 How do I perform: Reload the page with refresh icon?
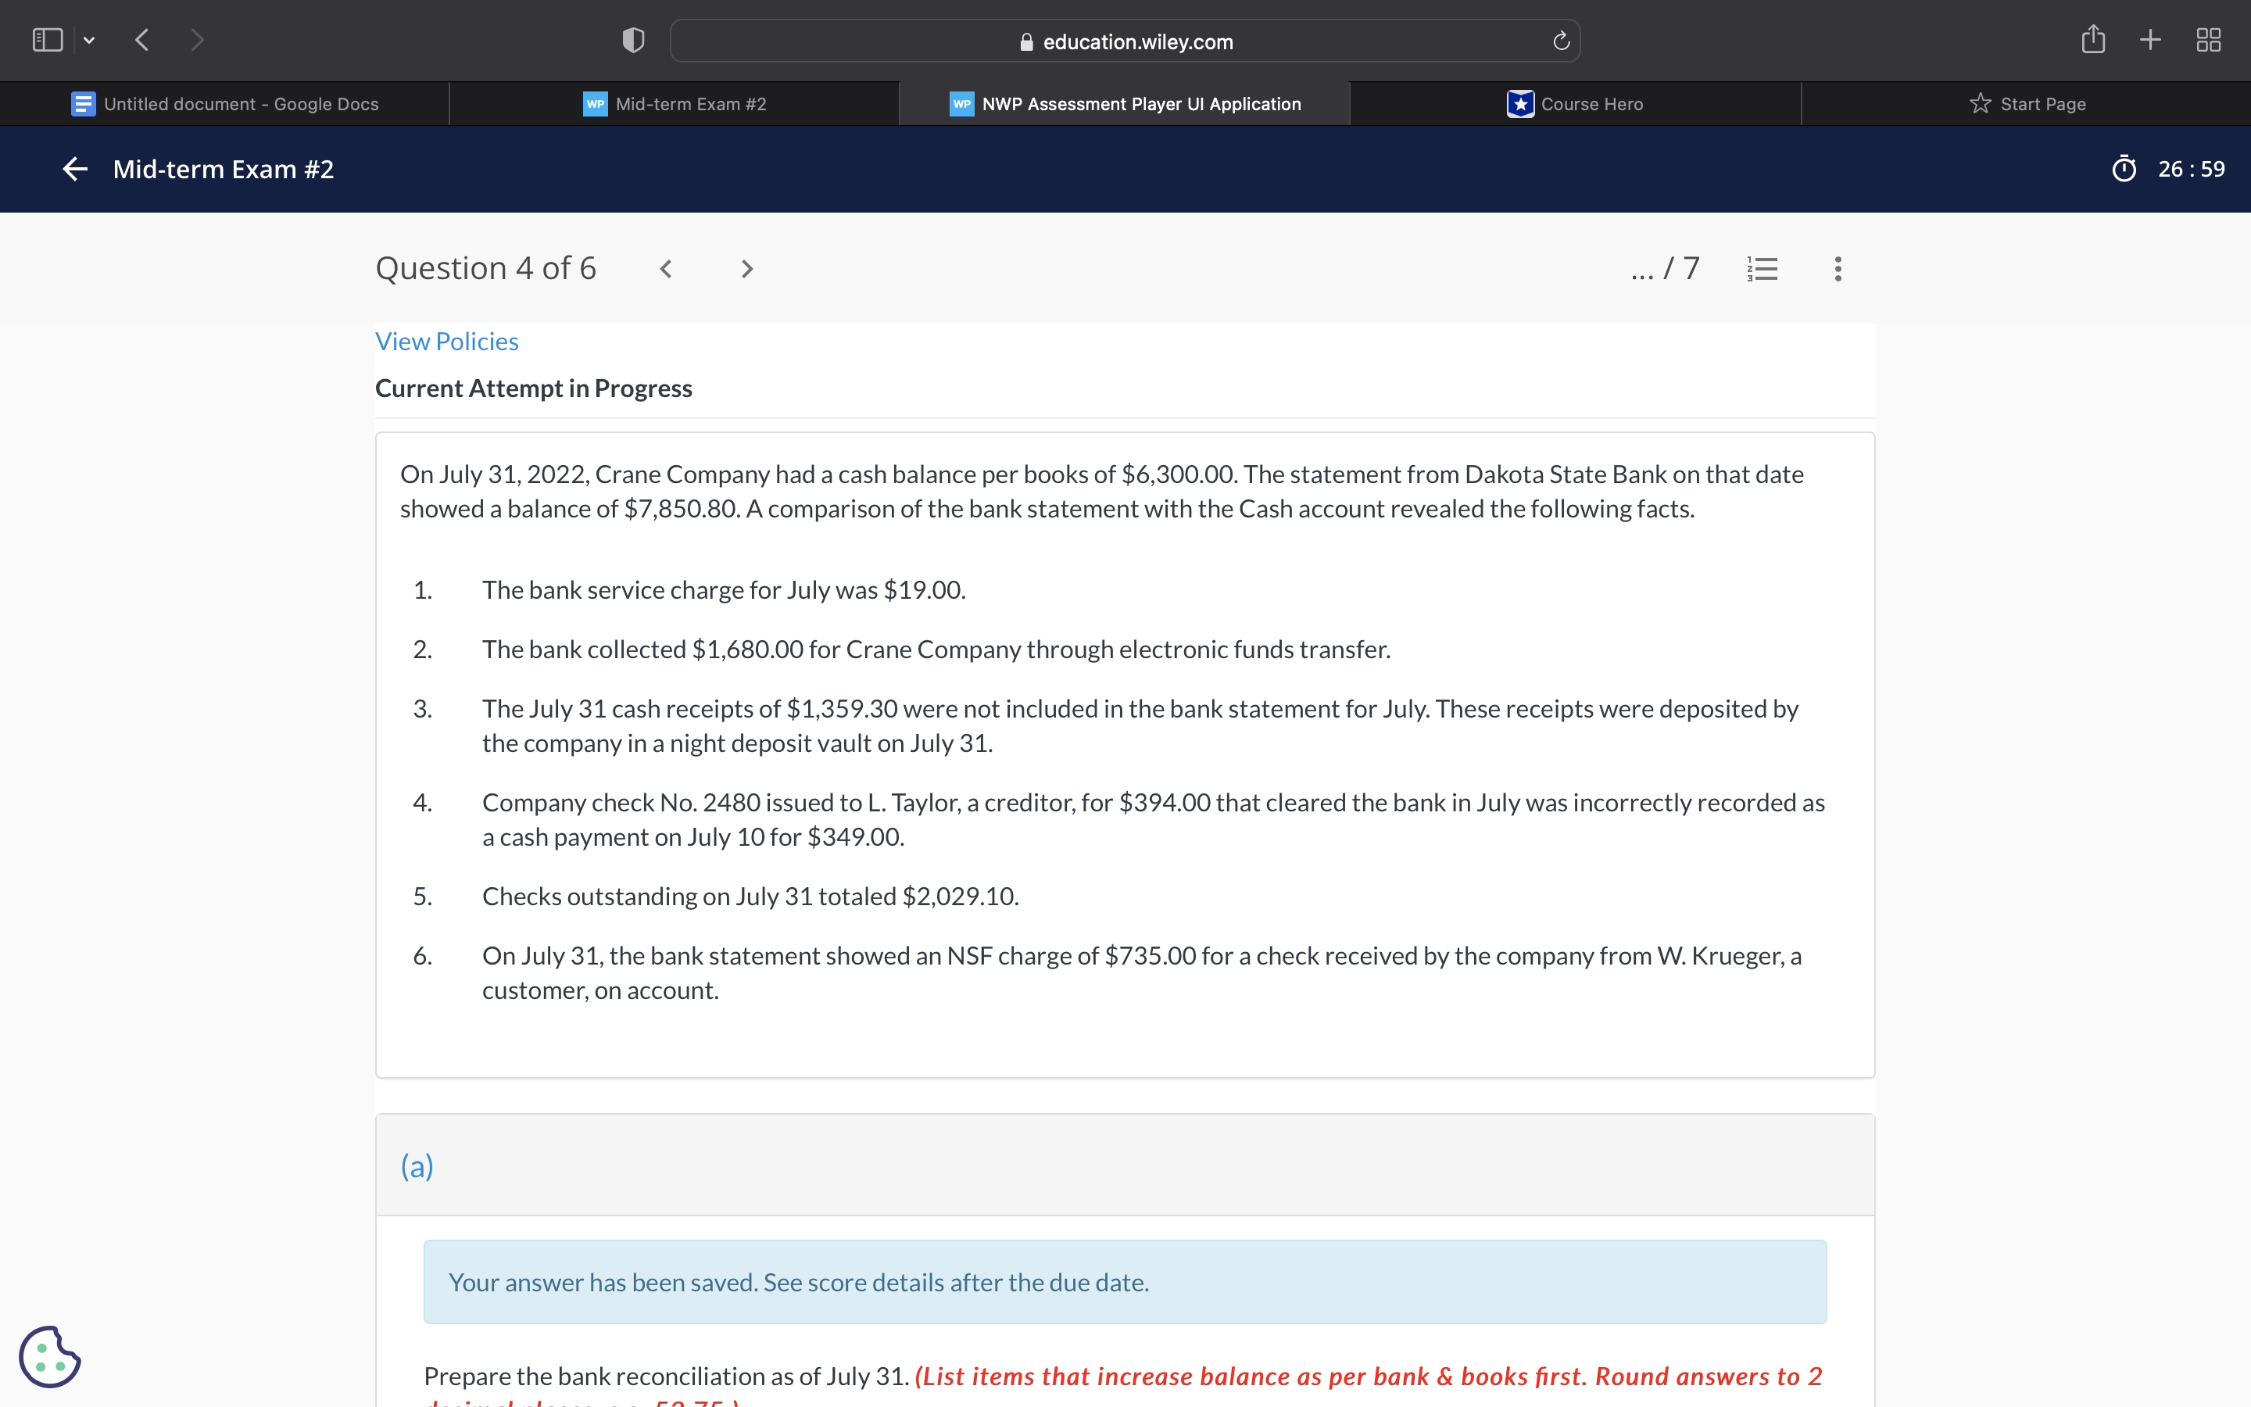tap(1561, 41)
